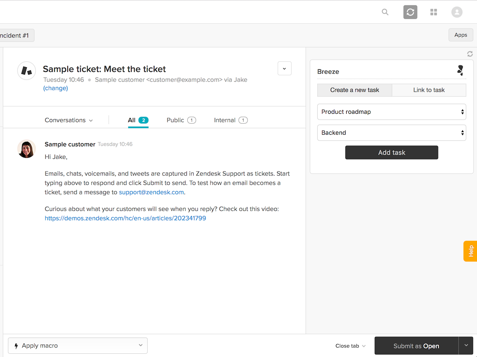Viewport: 477px width, 357px height.
Task: Click the orange Help tab on the right edge
Action: point(470,251)
